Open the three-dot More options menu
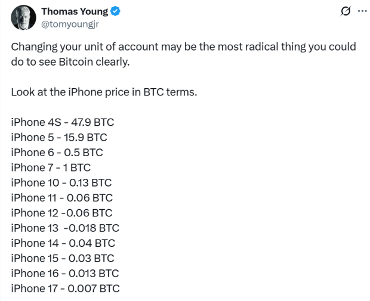Image resolution: width=370 pixels, height=301 pixels. tap(362, 11)
